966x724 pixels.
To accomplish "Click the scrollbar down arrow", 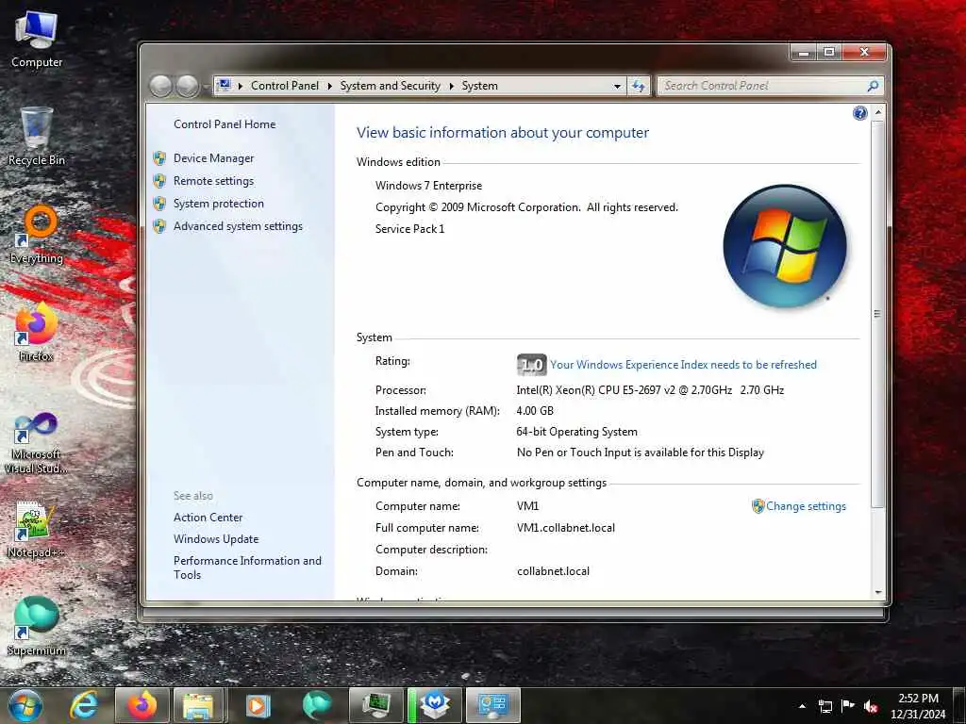I will (x=878, y=592).
